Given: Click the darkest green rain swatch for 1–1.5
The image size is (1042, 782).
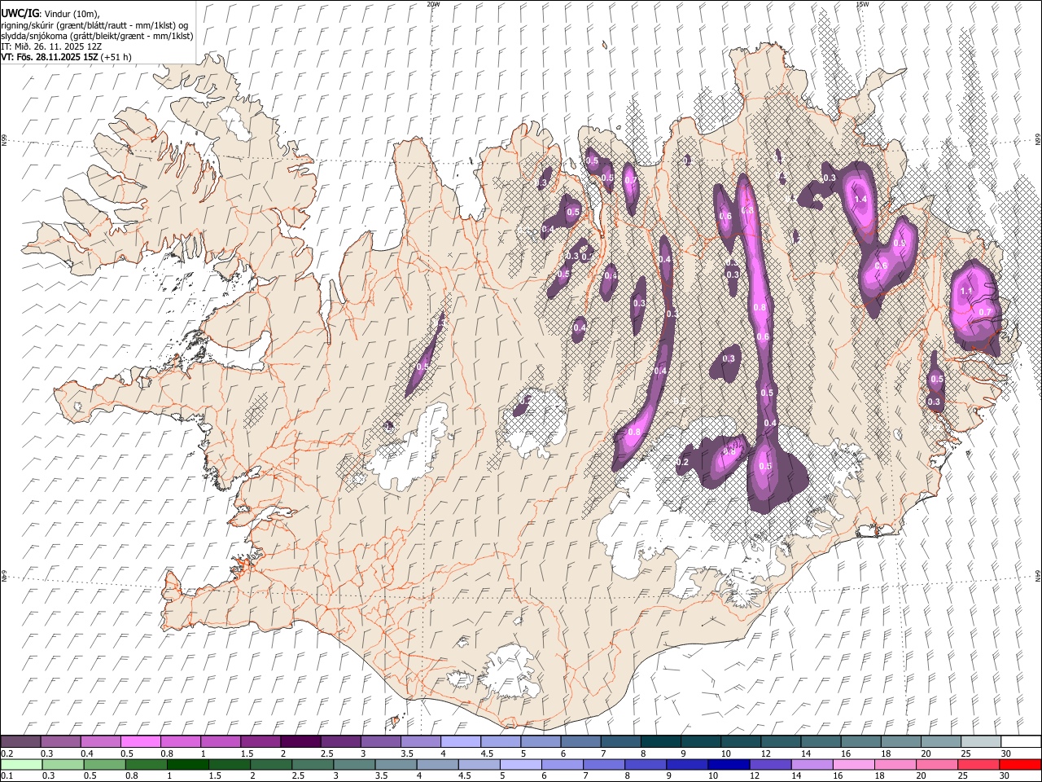Looking at the screenshot, I should [x=187, y=765].
